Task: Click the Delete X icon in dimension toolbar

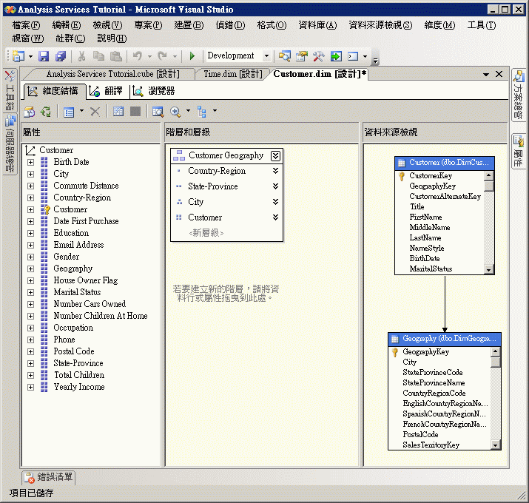Action: point(95,112)
